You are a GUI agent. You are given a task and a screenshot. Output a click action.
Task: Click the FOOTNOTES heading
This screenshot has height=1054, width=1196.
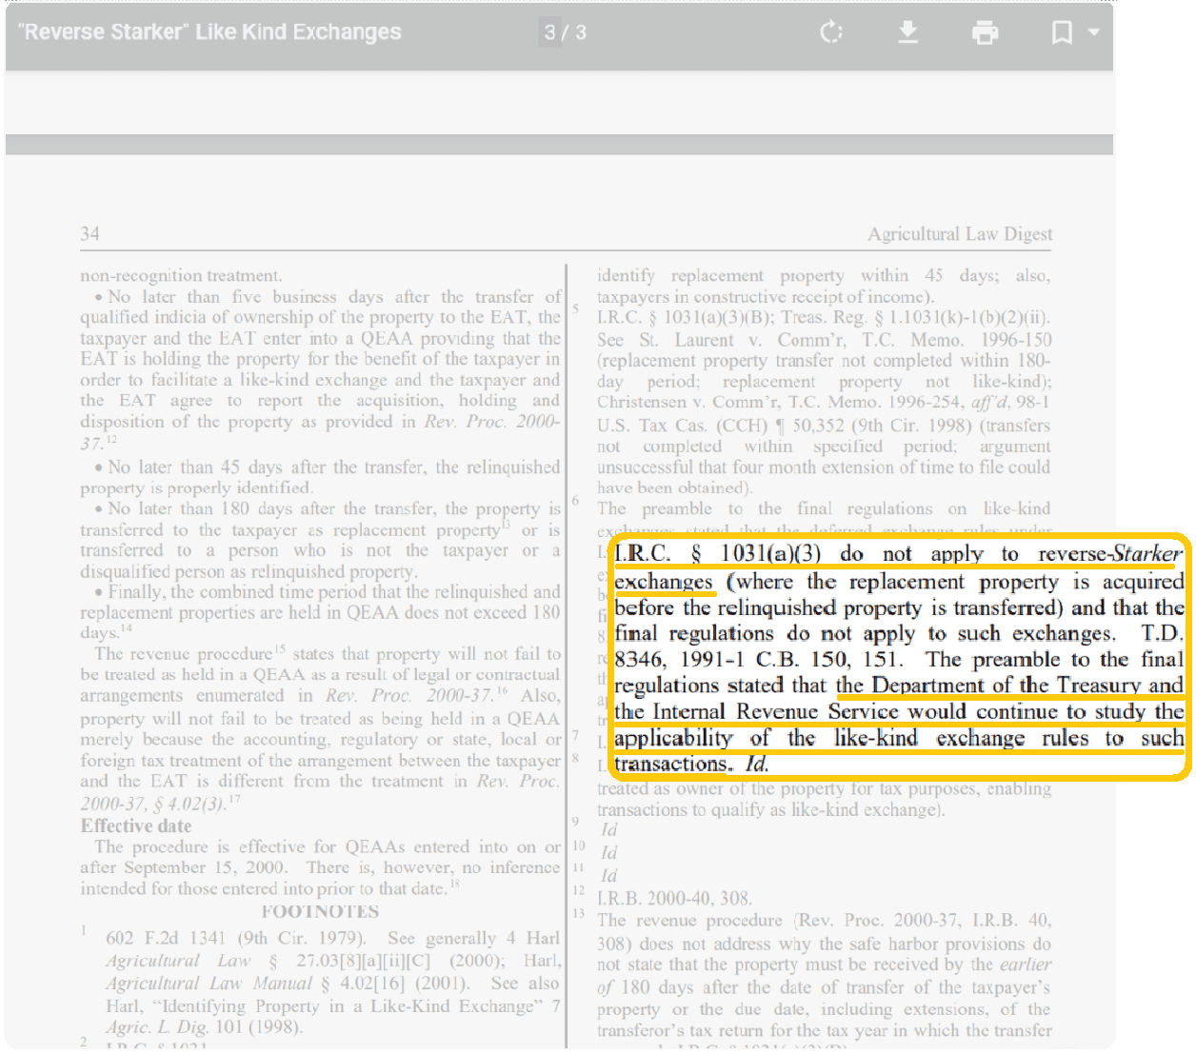tap(320, 911)
